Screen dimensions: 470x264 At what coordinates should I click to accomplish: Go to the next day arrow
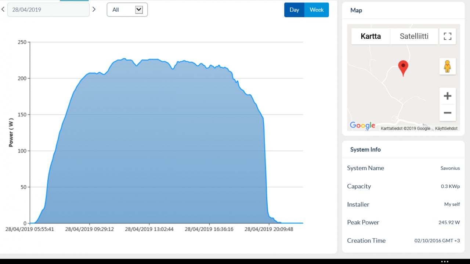[x=94, y=10]
